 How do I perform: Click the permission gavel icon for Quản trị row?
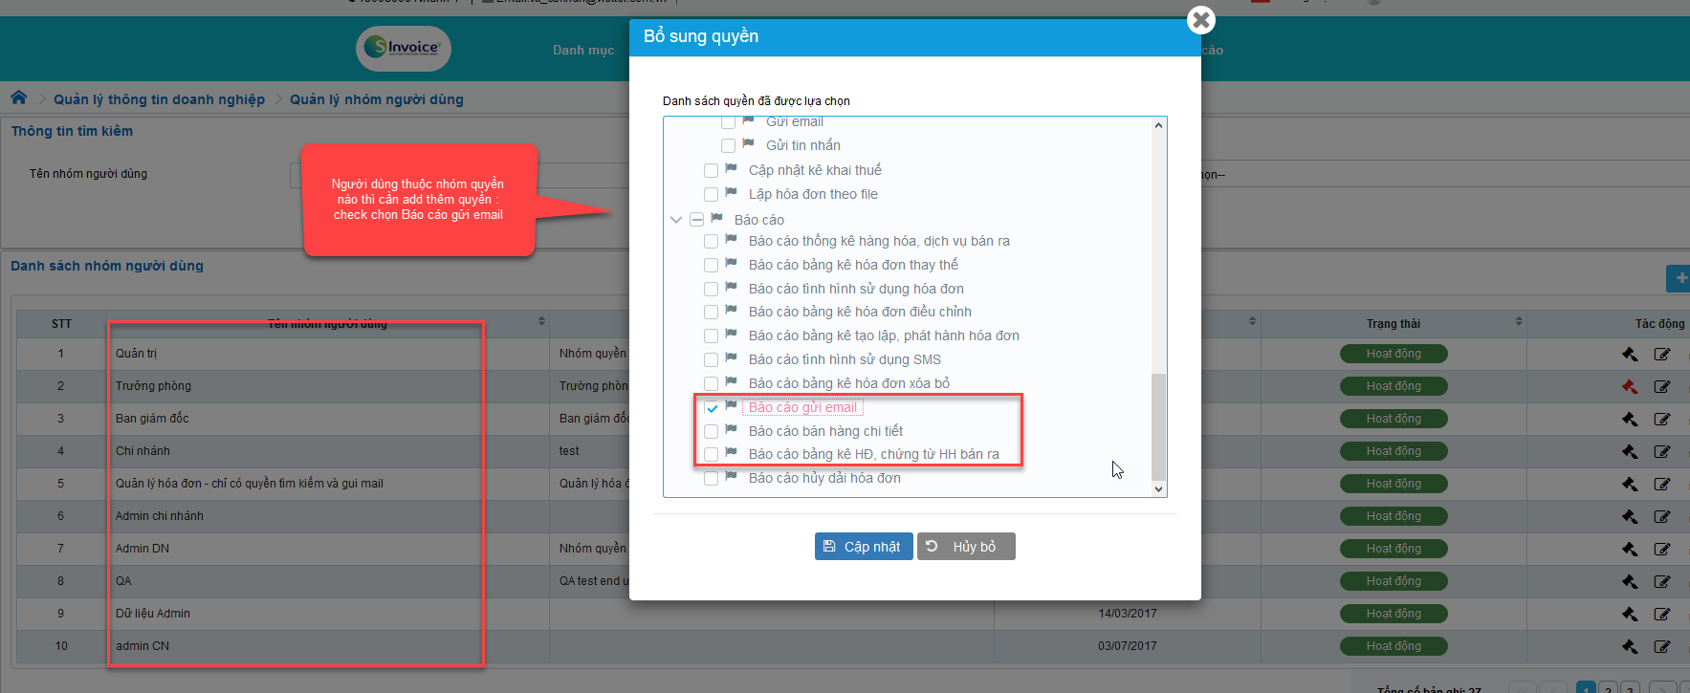pyautogui.click(x=1630, y=355)
